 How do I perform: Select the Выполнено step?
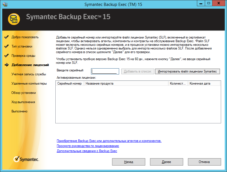(19, 111)
